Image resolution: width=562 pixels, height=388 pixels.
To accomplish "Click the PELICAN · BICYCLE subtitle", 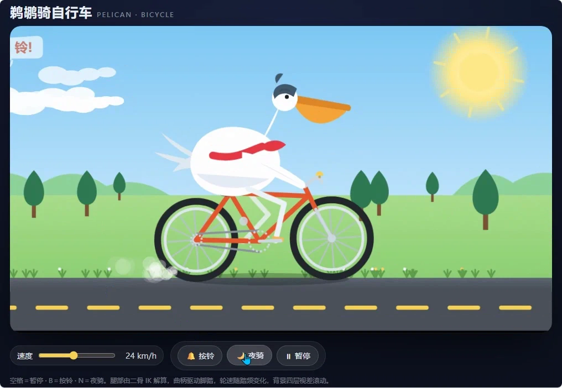I will [x=136, y=15].
